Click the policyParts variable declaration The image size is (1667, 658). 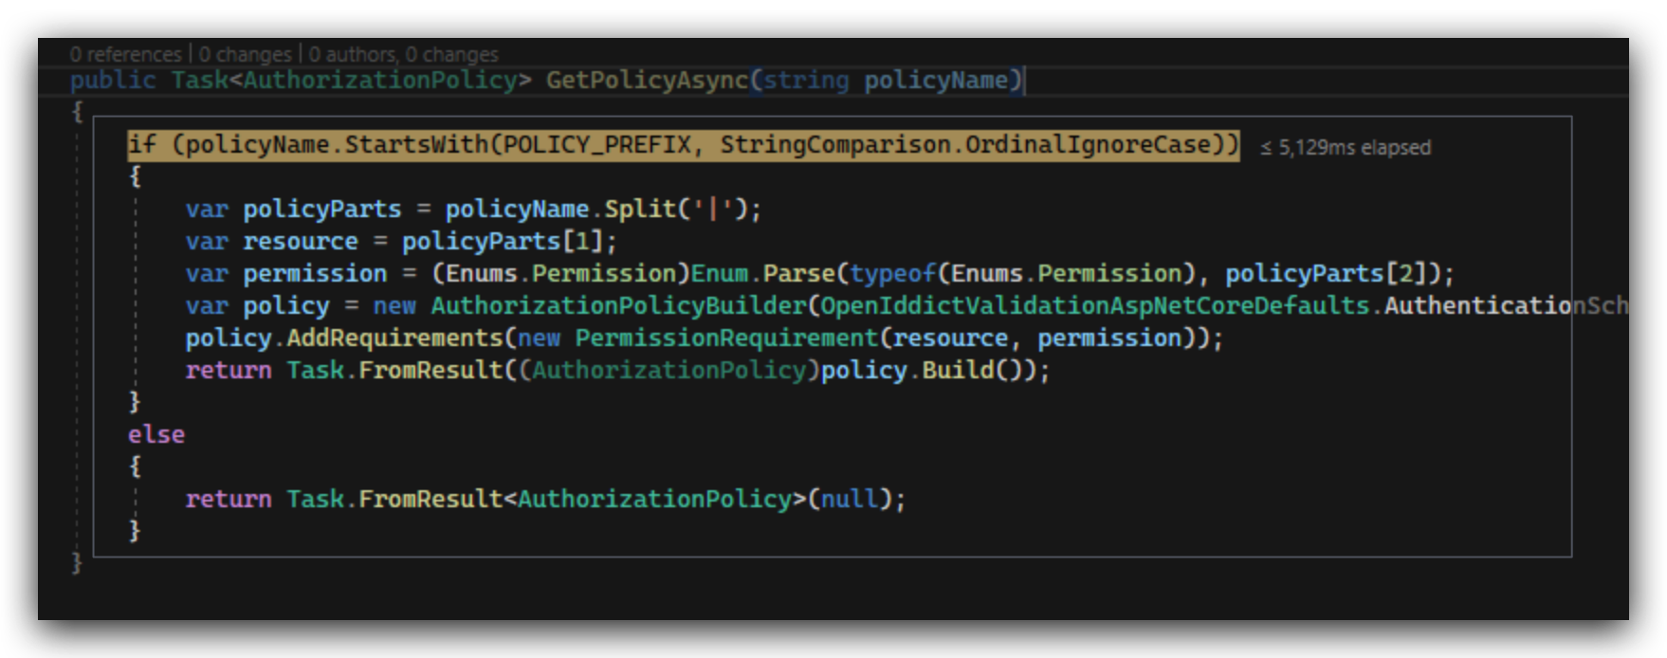tap(321, 209)
